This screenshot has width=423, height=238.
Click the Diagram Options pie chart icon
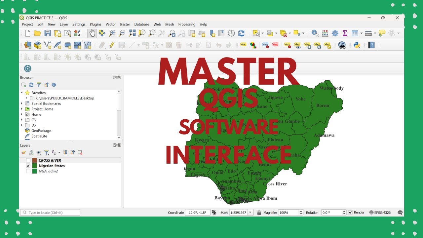[x=253, y=45]
